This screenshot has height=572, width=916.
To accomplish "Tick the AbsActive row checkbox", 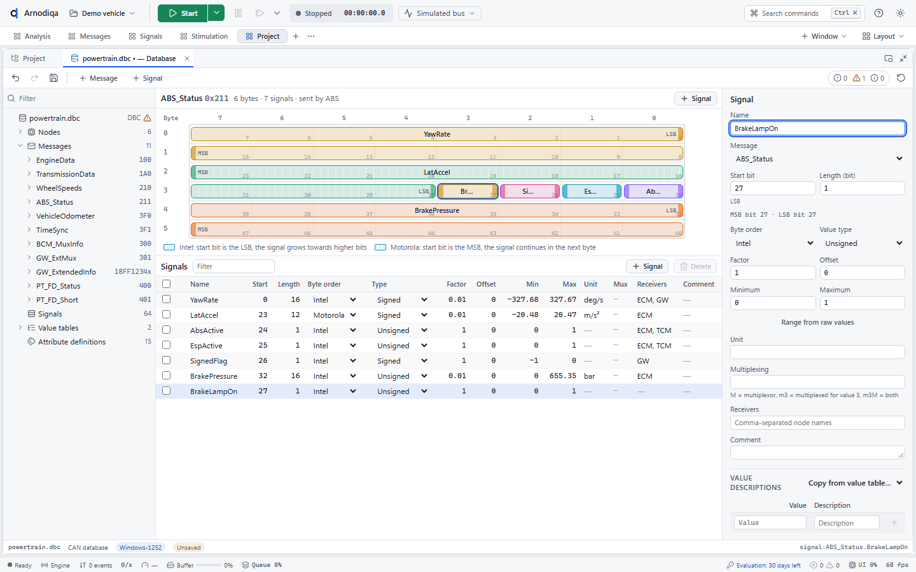I will [x=167, y=330].
